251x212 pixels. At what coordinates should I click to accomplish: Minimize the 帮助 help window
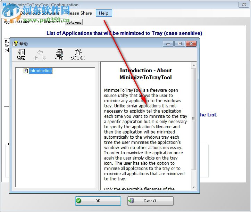[168, 44]
